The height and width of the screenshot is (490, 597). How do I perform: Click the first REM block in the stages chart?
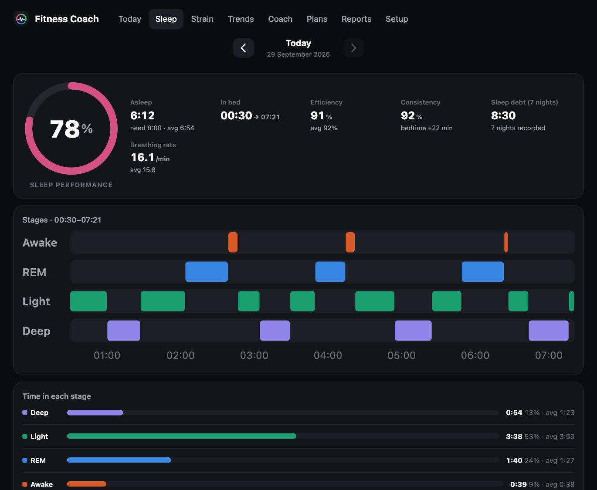coord(207,272)
